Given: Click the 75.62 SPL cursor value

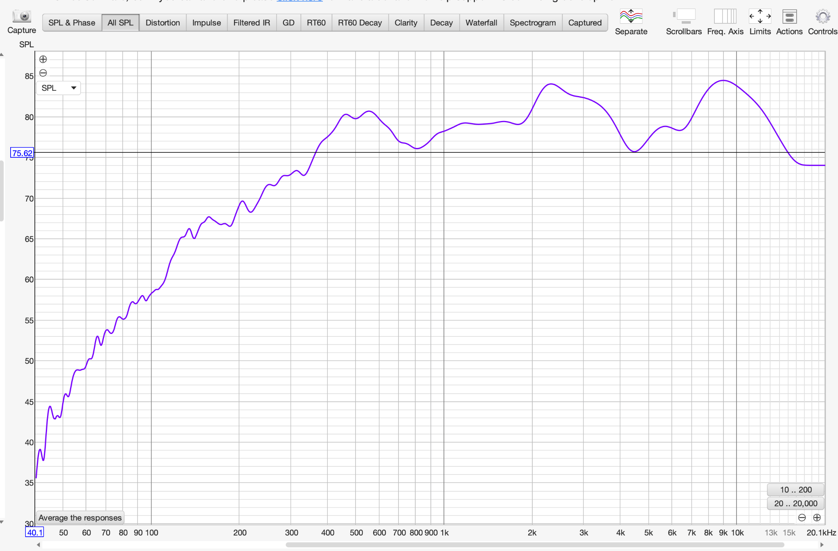Looking at the screenshot, I should 22,153.
